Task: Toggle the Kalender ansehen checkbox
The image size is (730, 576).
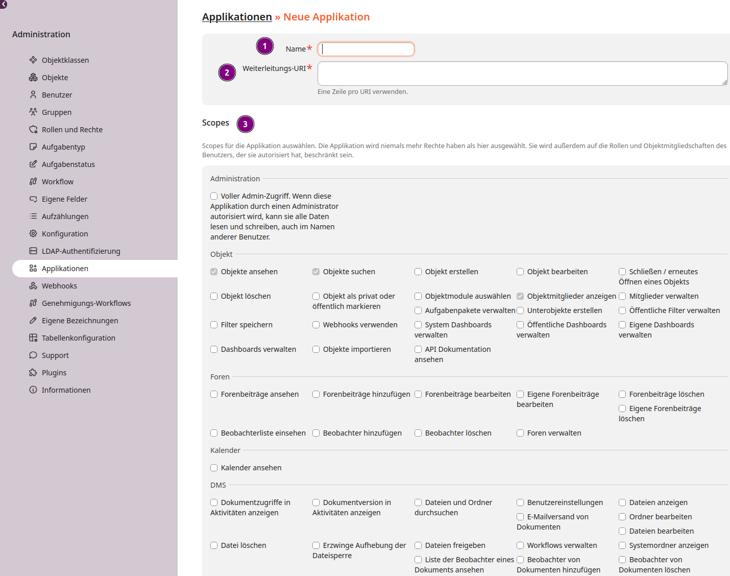Action: click(x=214, y=468)
